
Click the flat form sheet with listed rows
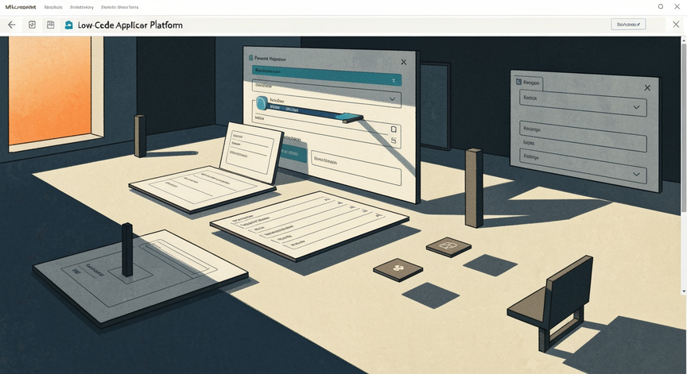(309, 226)
